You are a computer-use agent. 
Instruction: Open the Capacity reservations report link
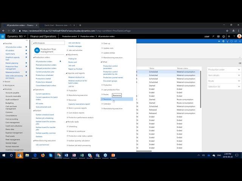point(79,104)
